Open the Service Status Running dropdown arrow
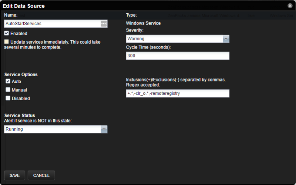This screenshot has height=185, width=296. tap(104, 129)
